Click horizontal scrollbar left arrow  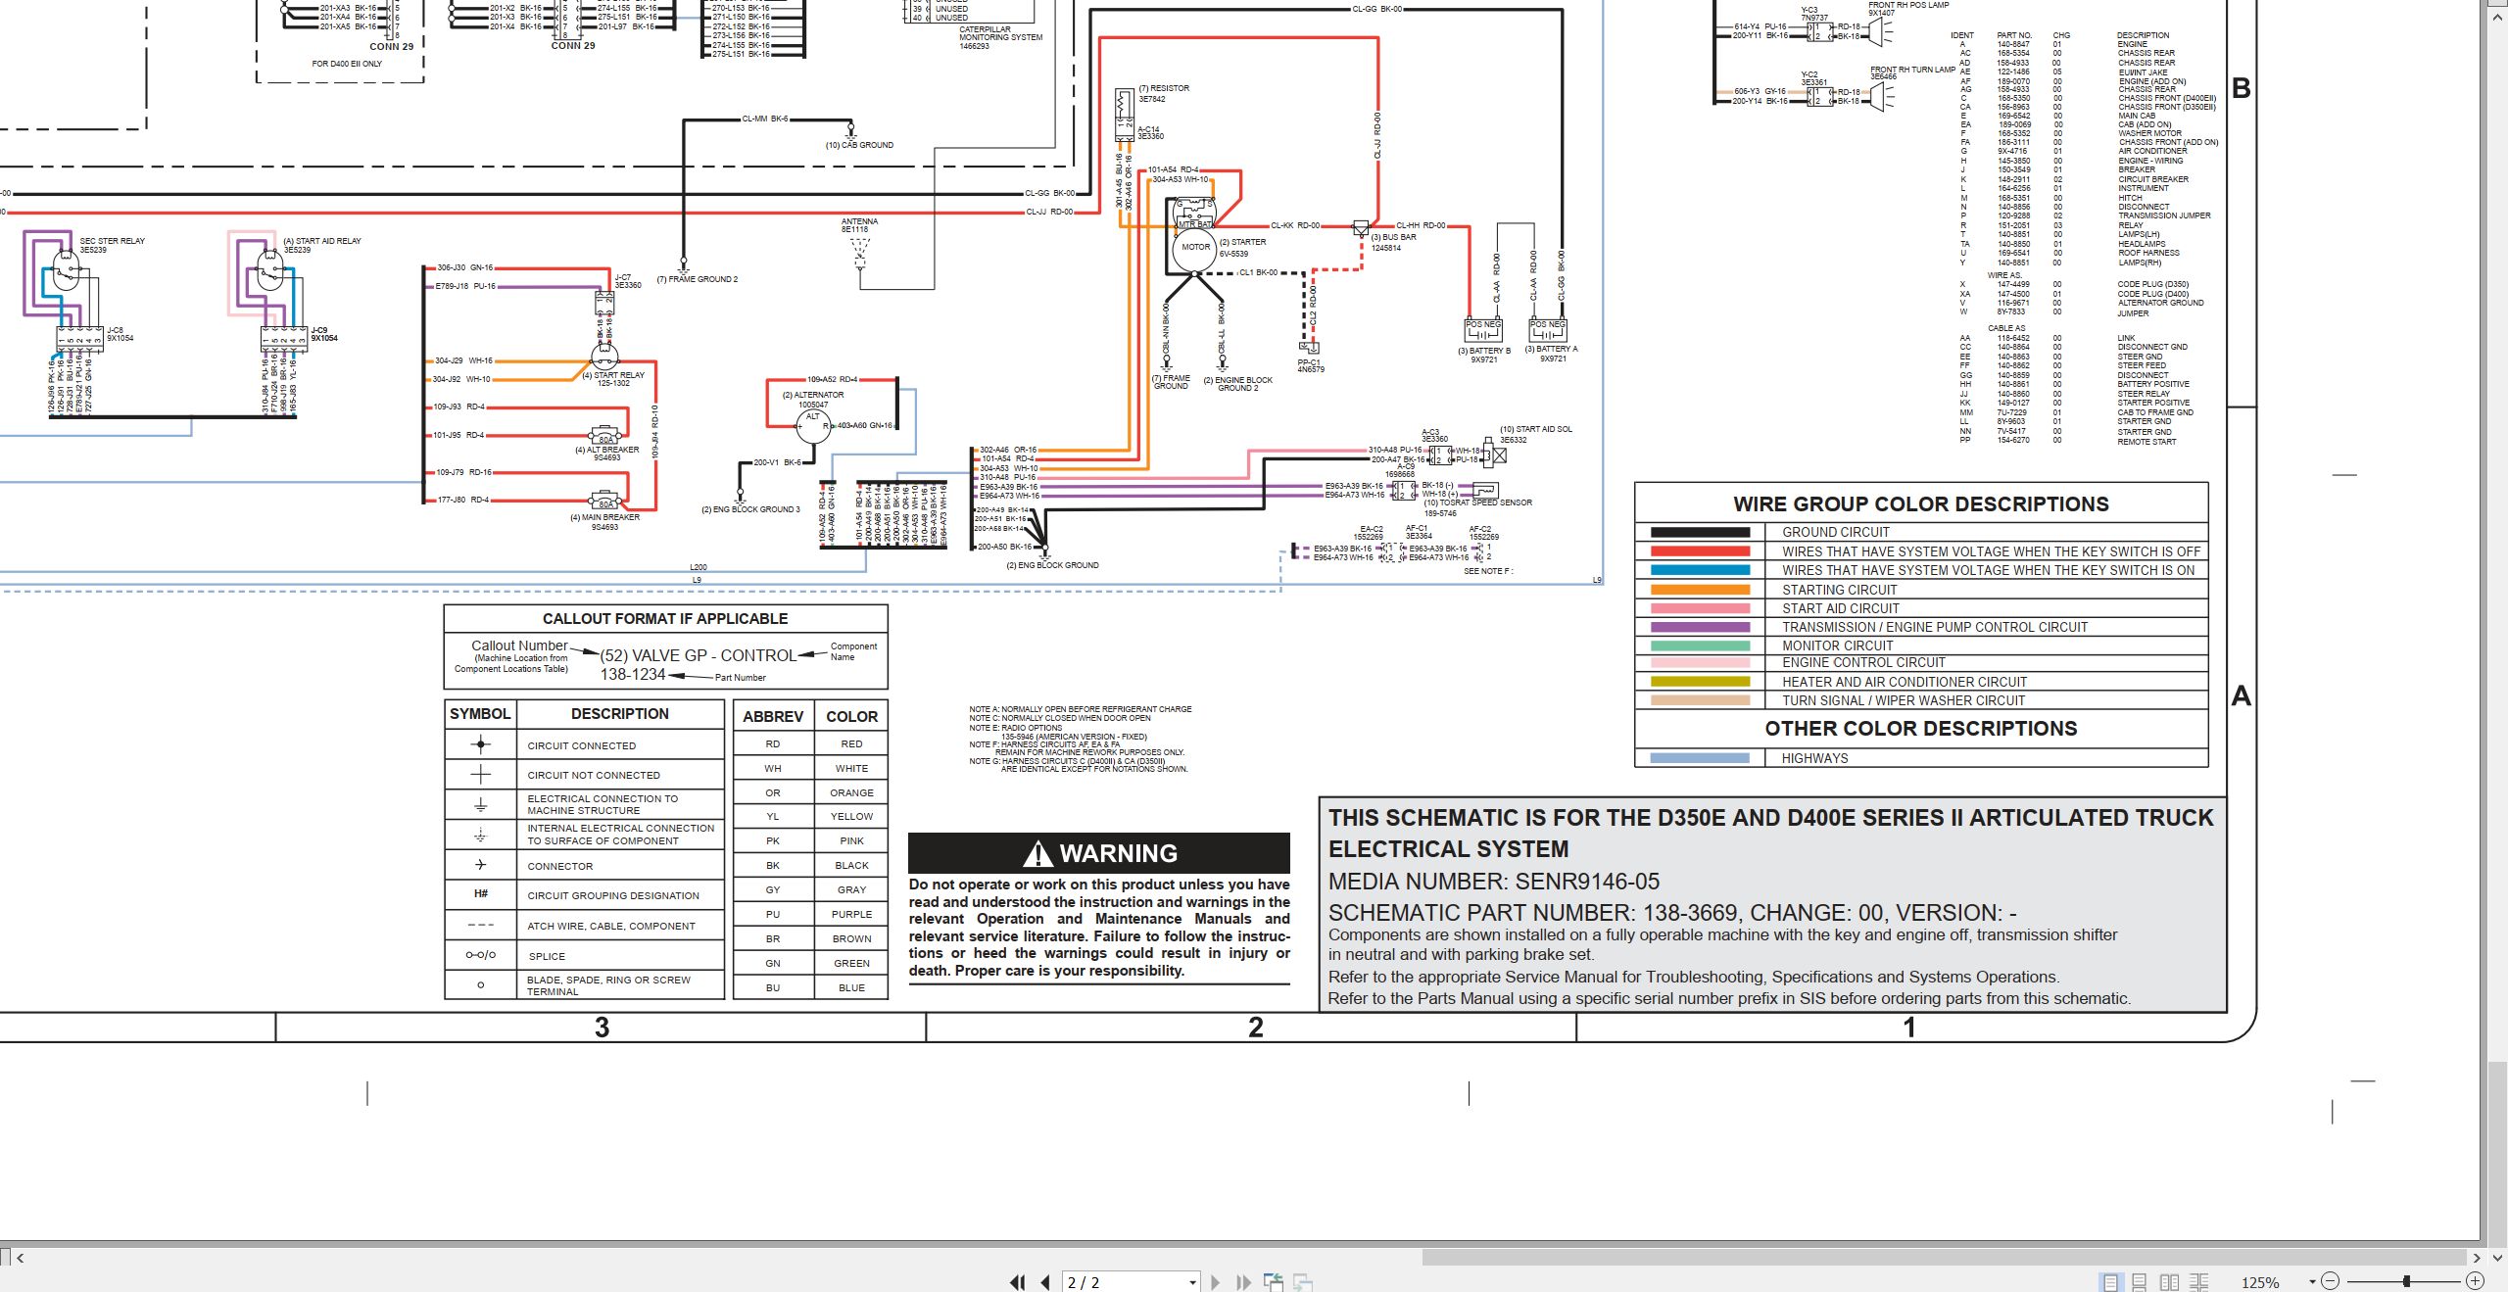(x=20, y=1258)
